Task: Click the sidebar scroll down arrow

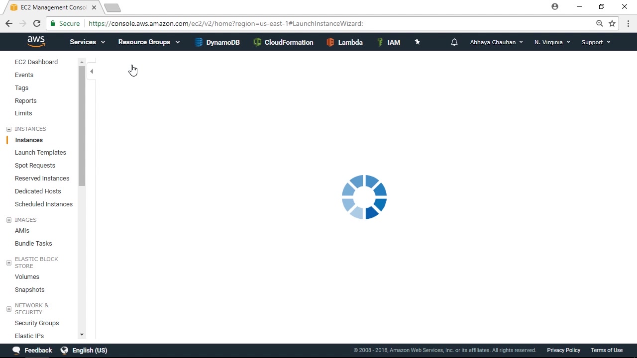Action: (x=82, y=335)
